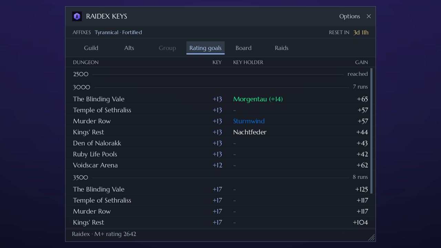
Task: Click the KEY HOLDER column header
Action: (248, 62)
